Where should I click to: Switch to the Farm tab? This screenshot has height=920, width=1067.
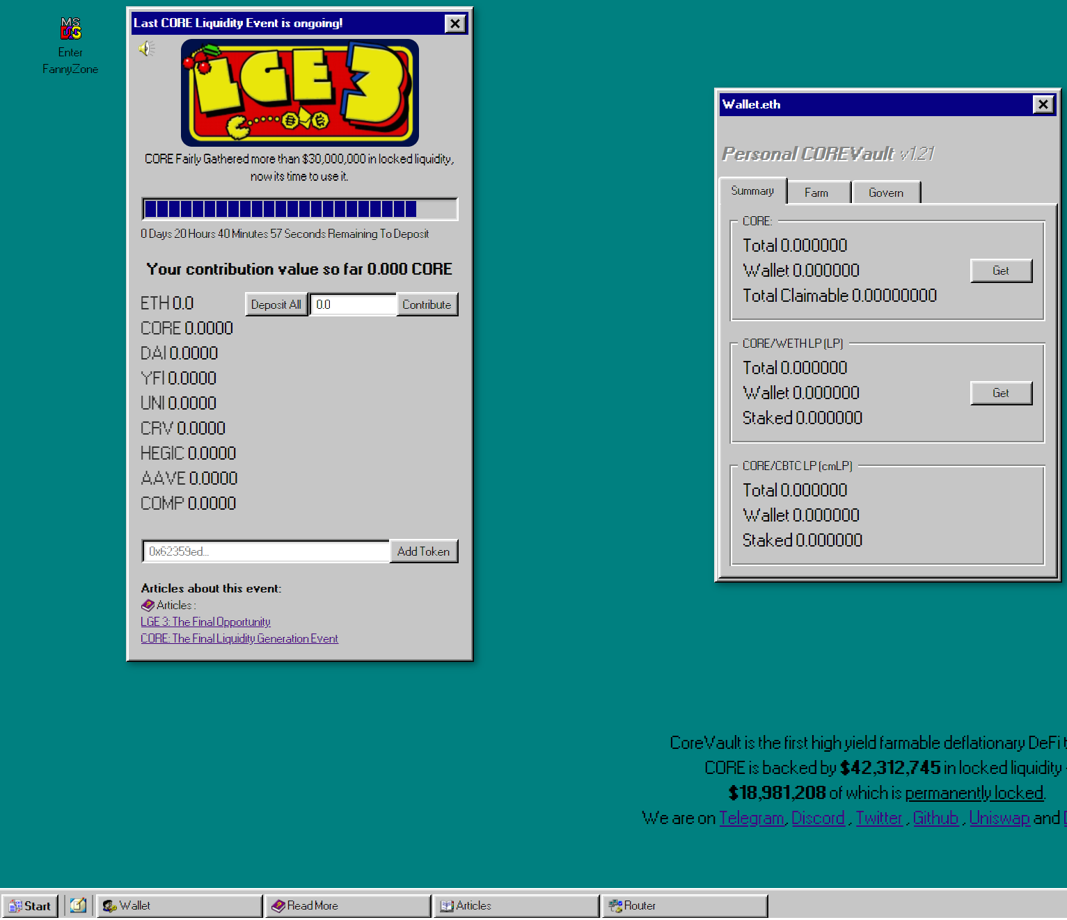[816, 193]
